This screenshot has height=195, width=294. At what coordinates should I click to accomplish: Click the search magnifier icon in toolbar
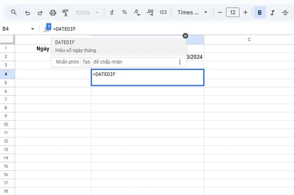[14, 13]
